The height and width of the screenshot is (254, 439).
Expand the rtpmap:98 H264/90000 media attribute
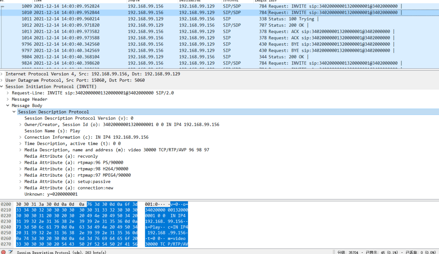coord(21,169)
